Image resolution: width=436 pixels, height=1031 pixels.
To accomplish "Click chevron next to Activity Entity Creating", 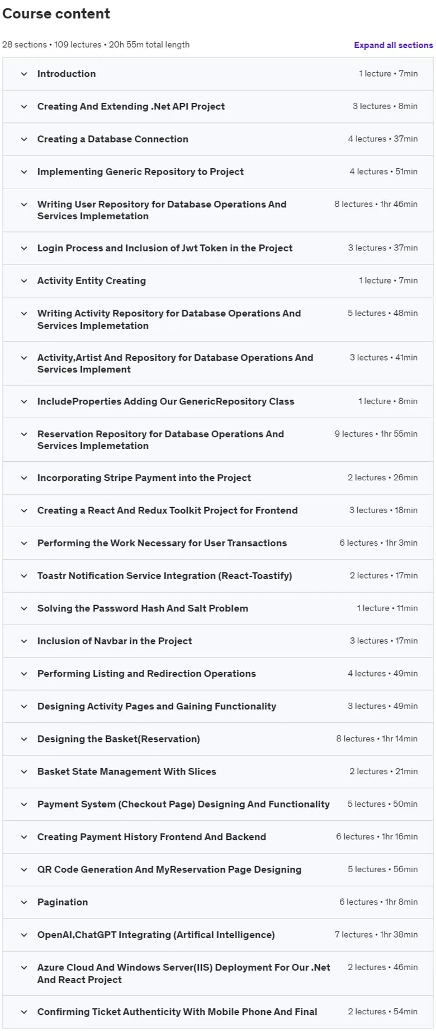I will pos(24,281).
